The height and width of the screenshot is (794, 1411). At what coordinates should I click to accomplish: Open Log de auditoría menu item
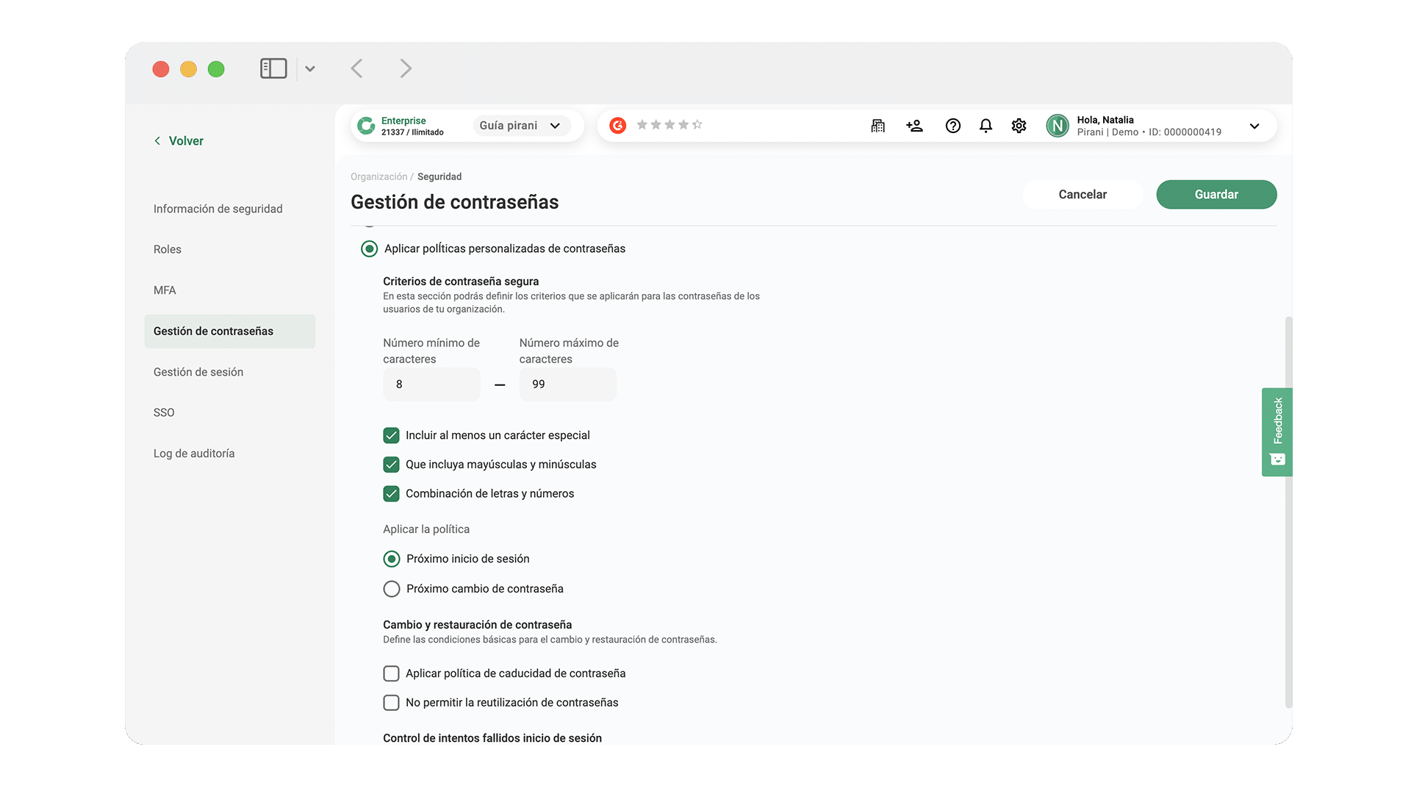[x=194, y=454]
